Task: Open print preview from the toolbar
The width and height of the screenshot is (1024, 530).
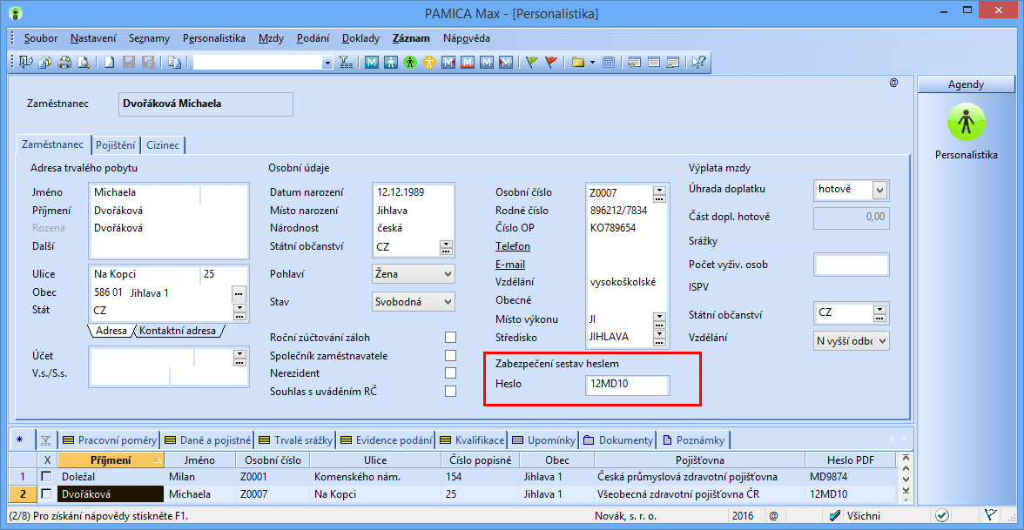Action: tap(84, 63)
